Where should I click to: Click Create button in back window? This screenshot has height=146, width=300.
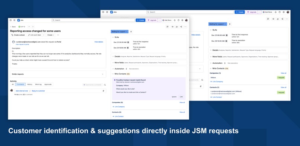coord(240,12)
